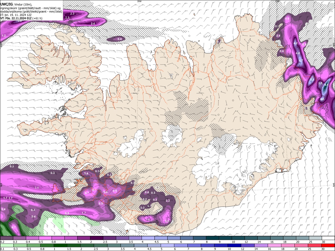The height and width of the screenshot is (251, 335).
Task: Click the darkest purple swatch labelled 2 in upper legend
Action: point(97,238)
